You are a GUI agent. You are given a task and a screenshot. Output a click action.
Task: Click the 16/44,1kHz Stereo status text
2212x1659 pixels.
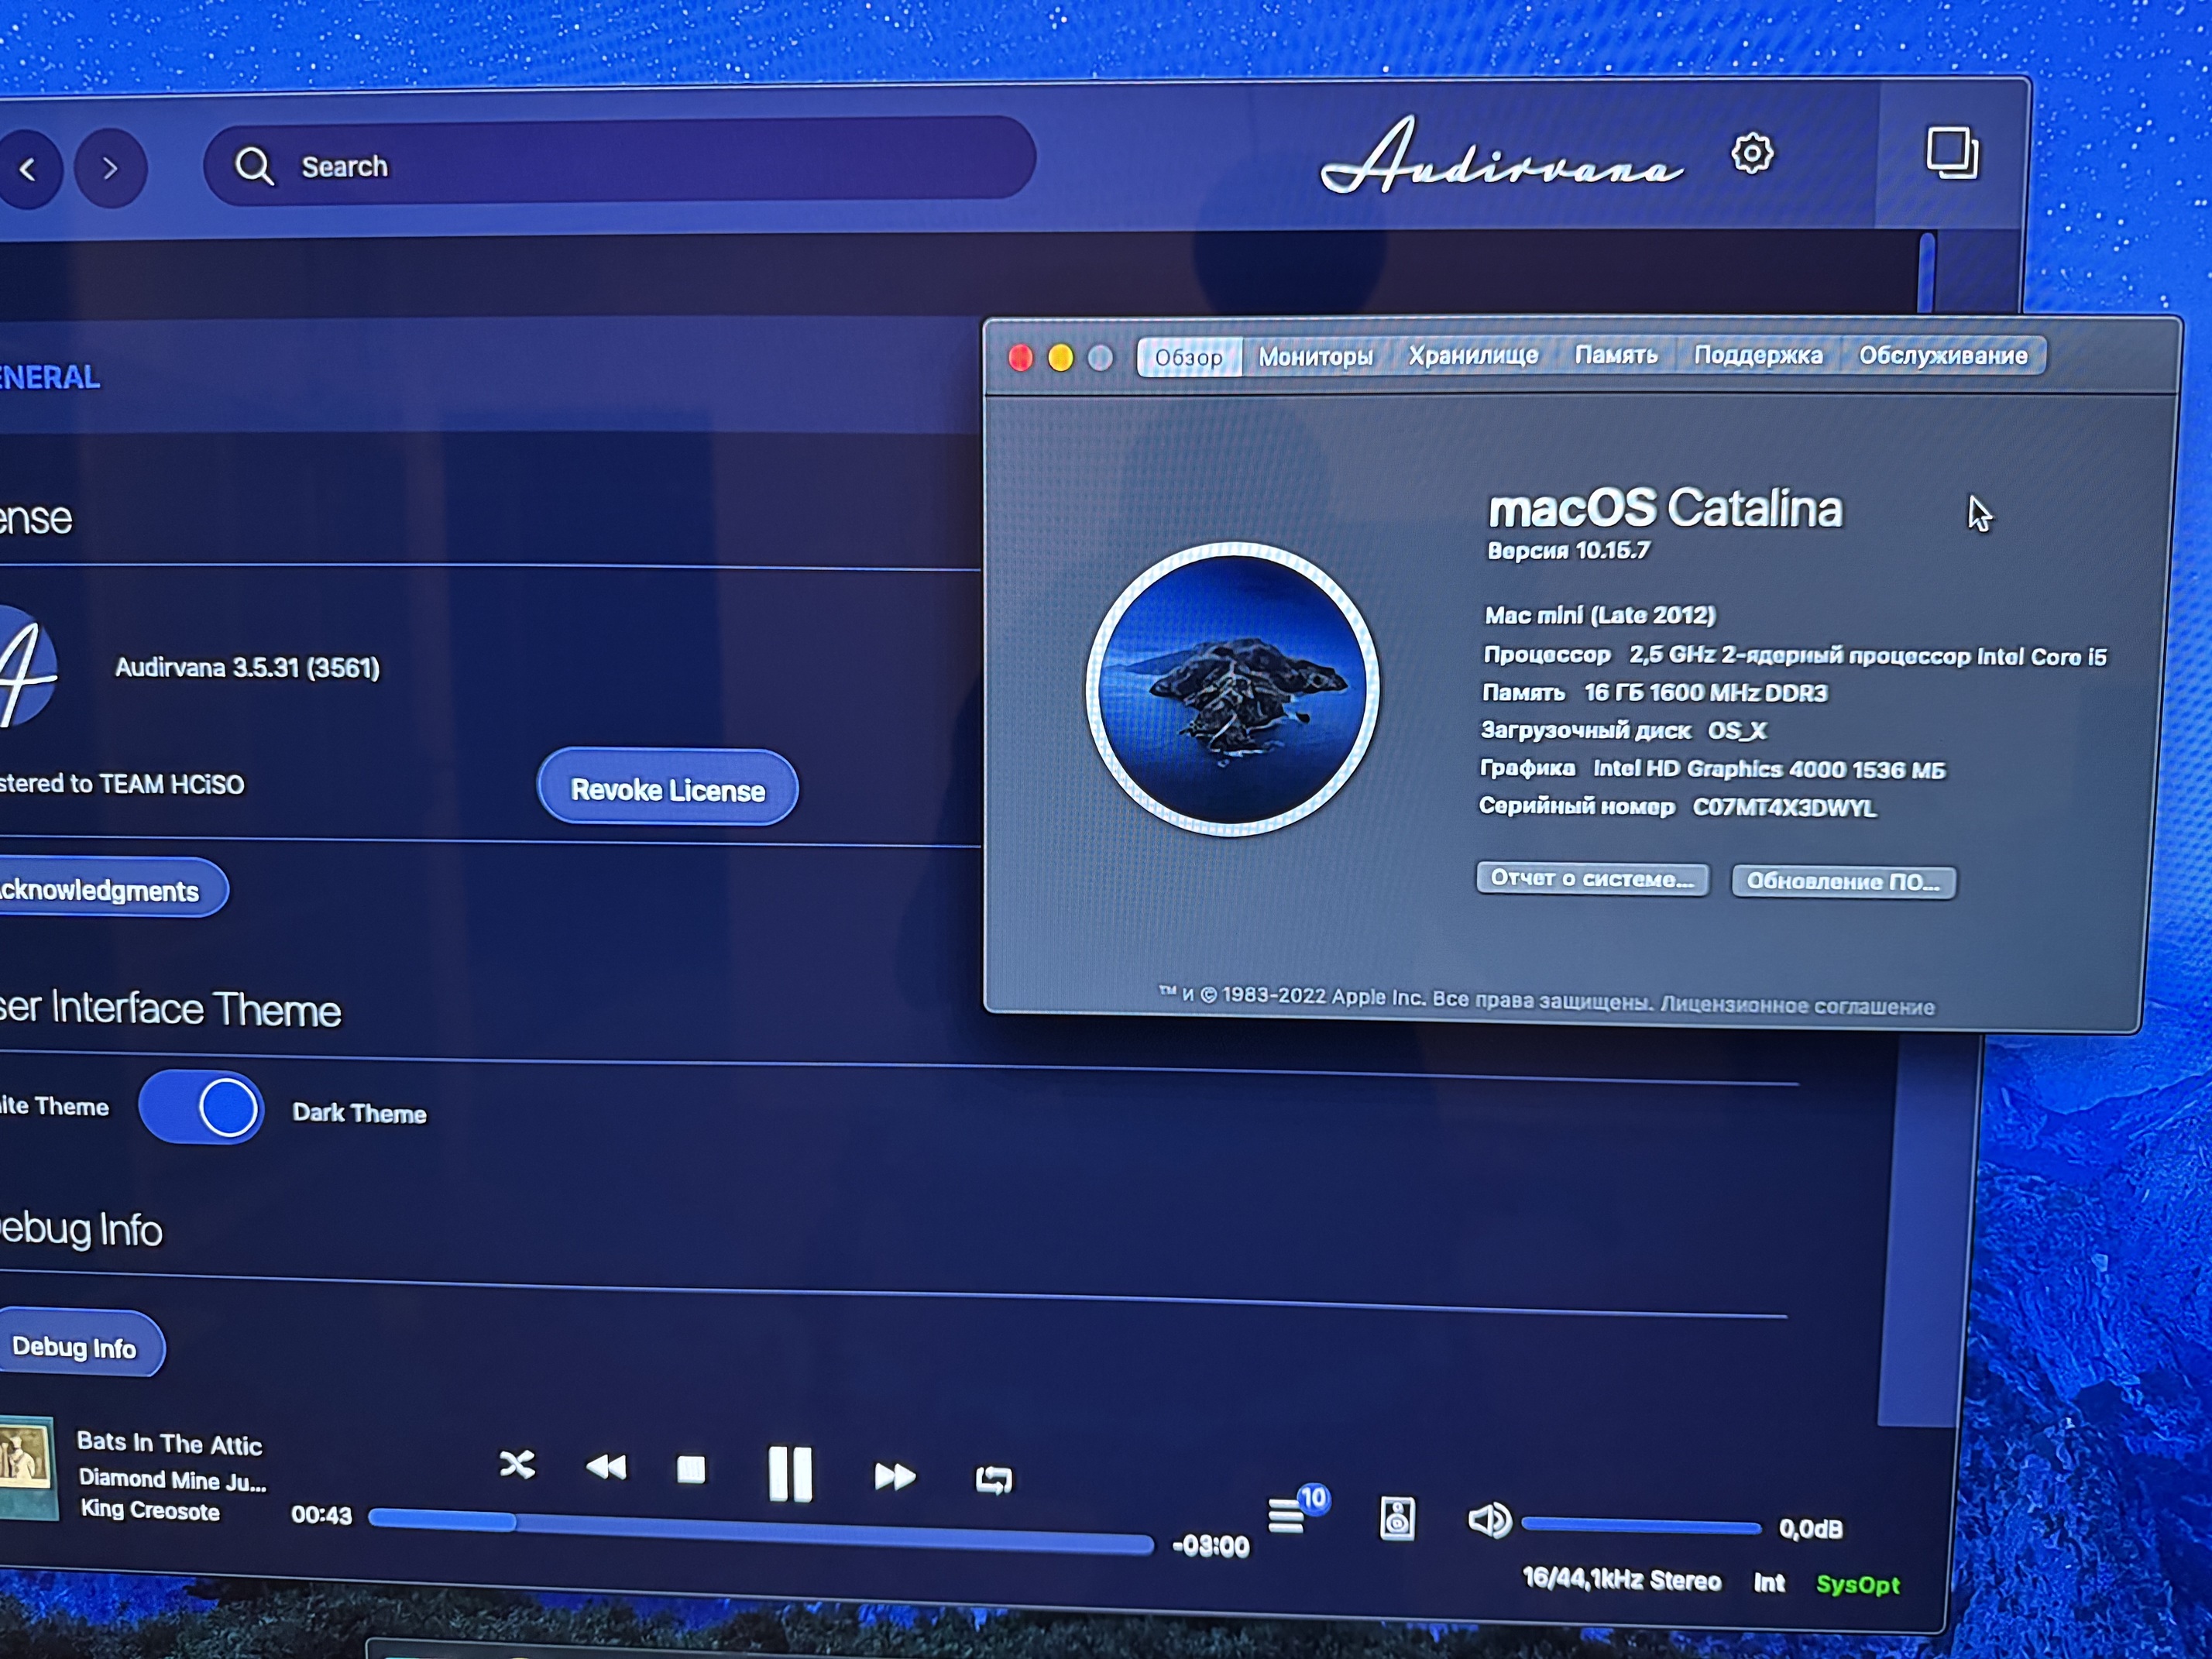coord(1621,1579)
